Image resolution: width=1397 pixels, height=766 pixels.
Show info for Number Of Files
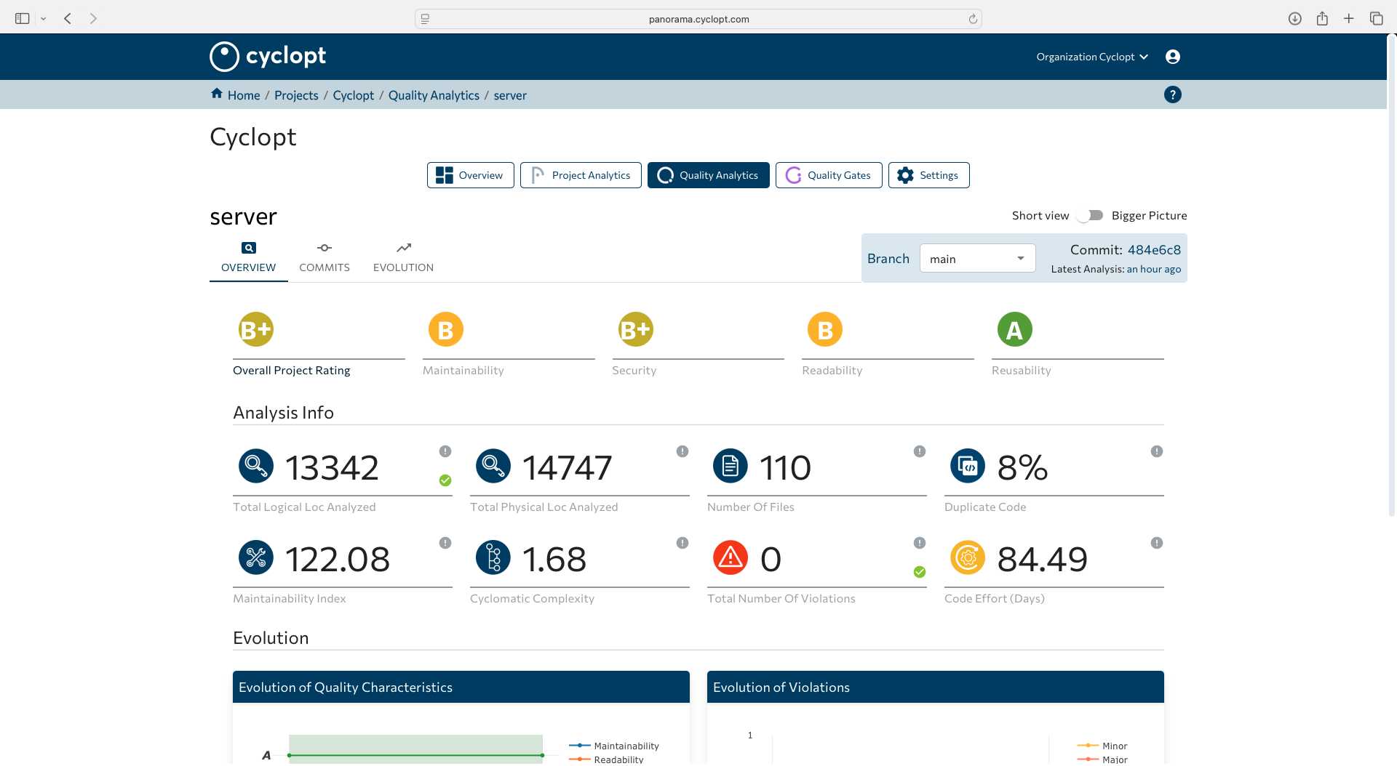pyautogui.click(x=920, y=451)
